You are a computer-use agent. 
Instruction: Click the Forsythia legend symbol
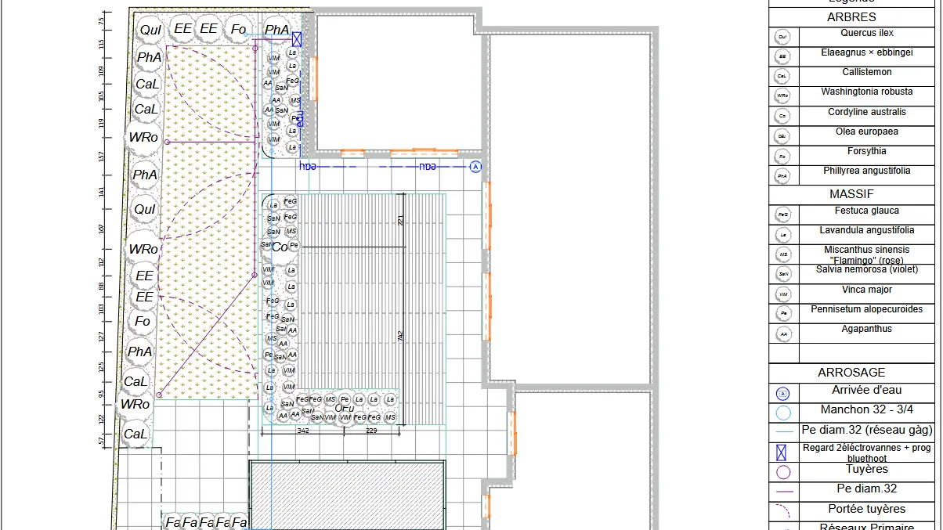(x=782, y=156)
